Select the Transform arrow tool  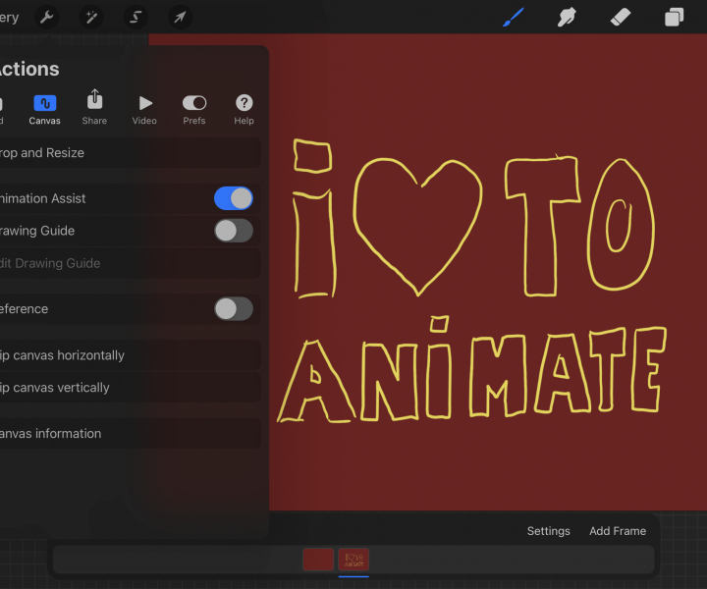click(x=180, y=17)
